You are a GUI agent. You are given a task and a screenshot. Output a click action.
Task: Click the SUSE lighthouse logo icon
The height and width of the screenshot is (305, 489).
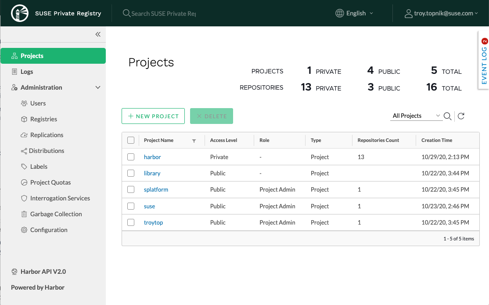tap(20, 13)
